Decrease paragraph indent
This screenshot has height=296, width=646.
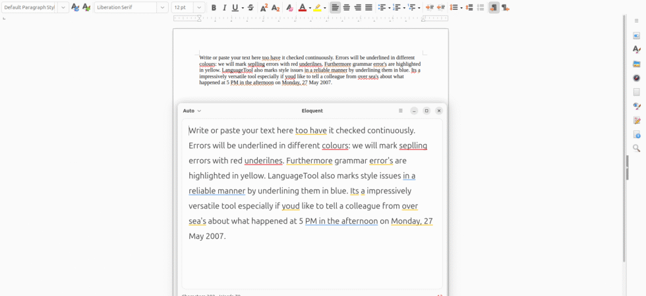coord(440,7)
